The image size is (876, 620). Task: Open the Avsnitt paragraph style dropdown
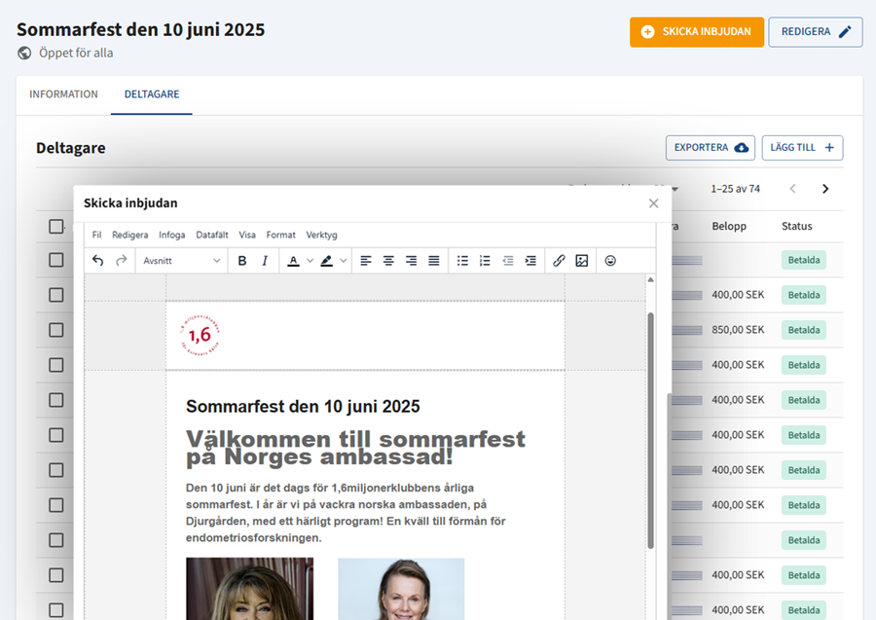182,261
